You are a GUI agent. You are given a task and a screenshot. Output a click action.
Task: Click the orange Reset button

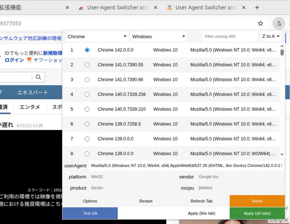(257, 201)
